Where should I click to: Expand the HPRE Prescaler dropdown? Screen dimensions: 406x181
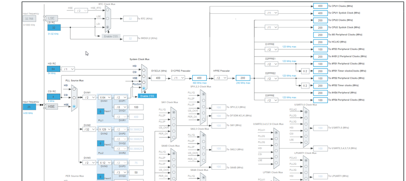click(221, 78)
